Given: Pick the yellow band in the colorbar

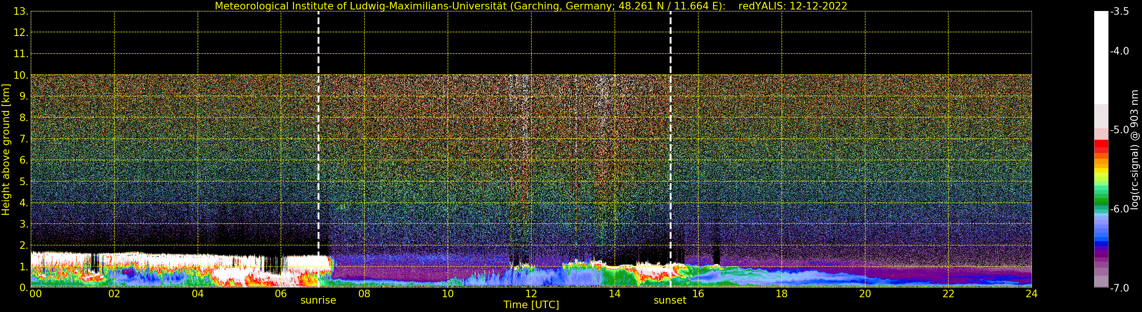Looking at the screenshot, I should point(1101,171).
